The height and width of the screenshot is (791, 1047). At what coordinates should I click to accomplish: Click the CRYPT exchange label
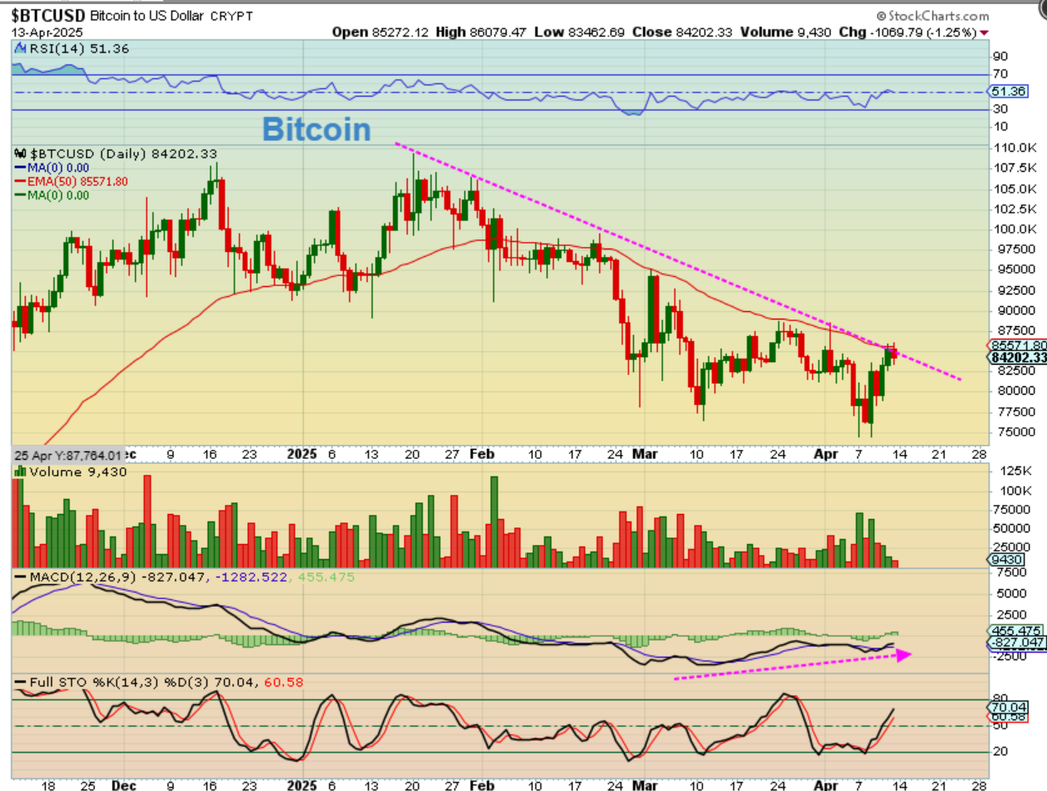coord(232,17)
